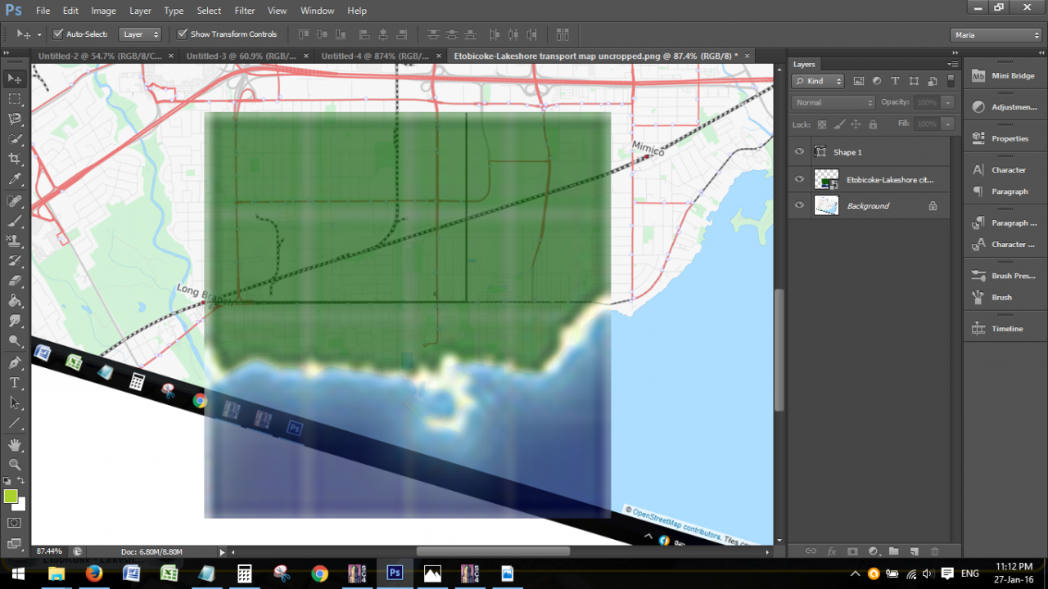Screen dimensions: 1048x589
Task: Select the Eyedropper tool
Action: [15, 180]
